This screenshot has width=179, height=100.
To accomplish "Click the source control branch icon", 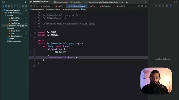I will pyautogui.click(x=31, y=2).
